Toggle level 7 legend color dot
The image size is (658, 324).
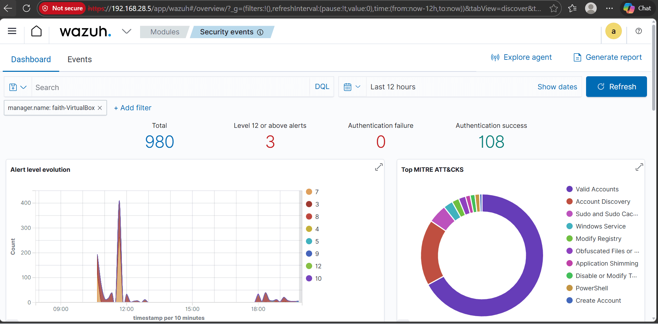(309, 192)
